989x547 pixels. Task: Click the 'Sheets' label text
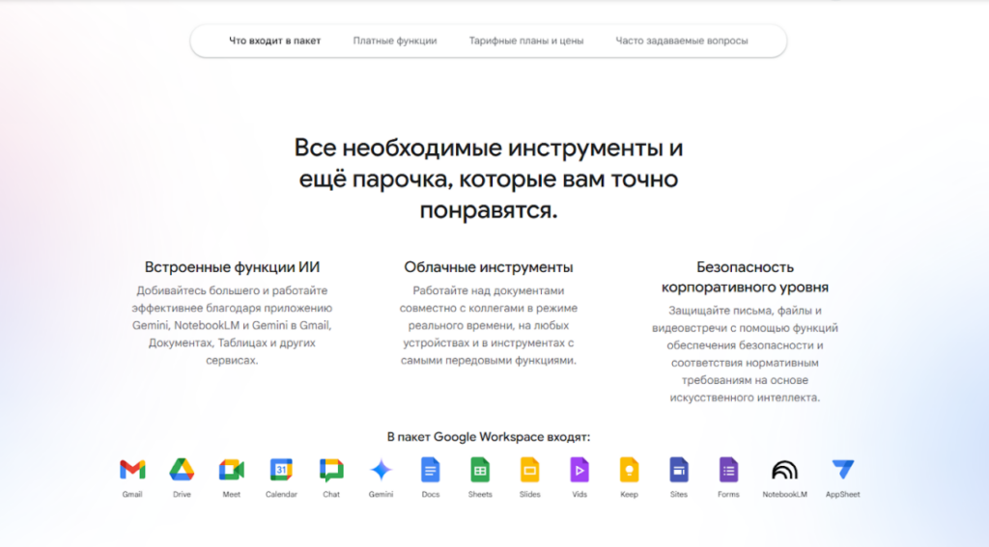point(480,495)
